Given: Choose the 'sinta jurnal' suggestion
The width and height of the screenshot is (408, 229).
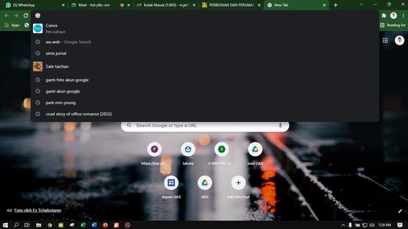Looking at the screenshot, I should (205, 53).
